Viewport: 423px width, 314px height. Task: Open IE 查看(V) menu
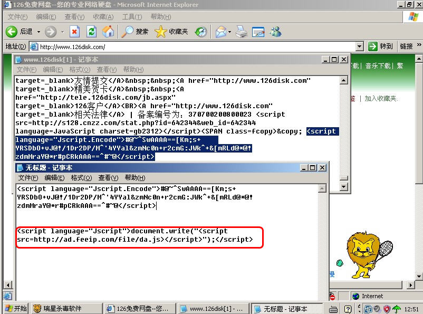coord(74,17)
